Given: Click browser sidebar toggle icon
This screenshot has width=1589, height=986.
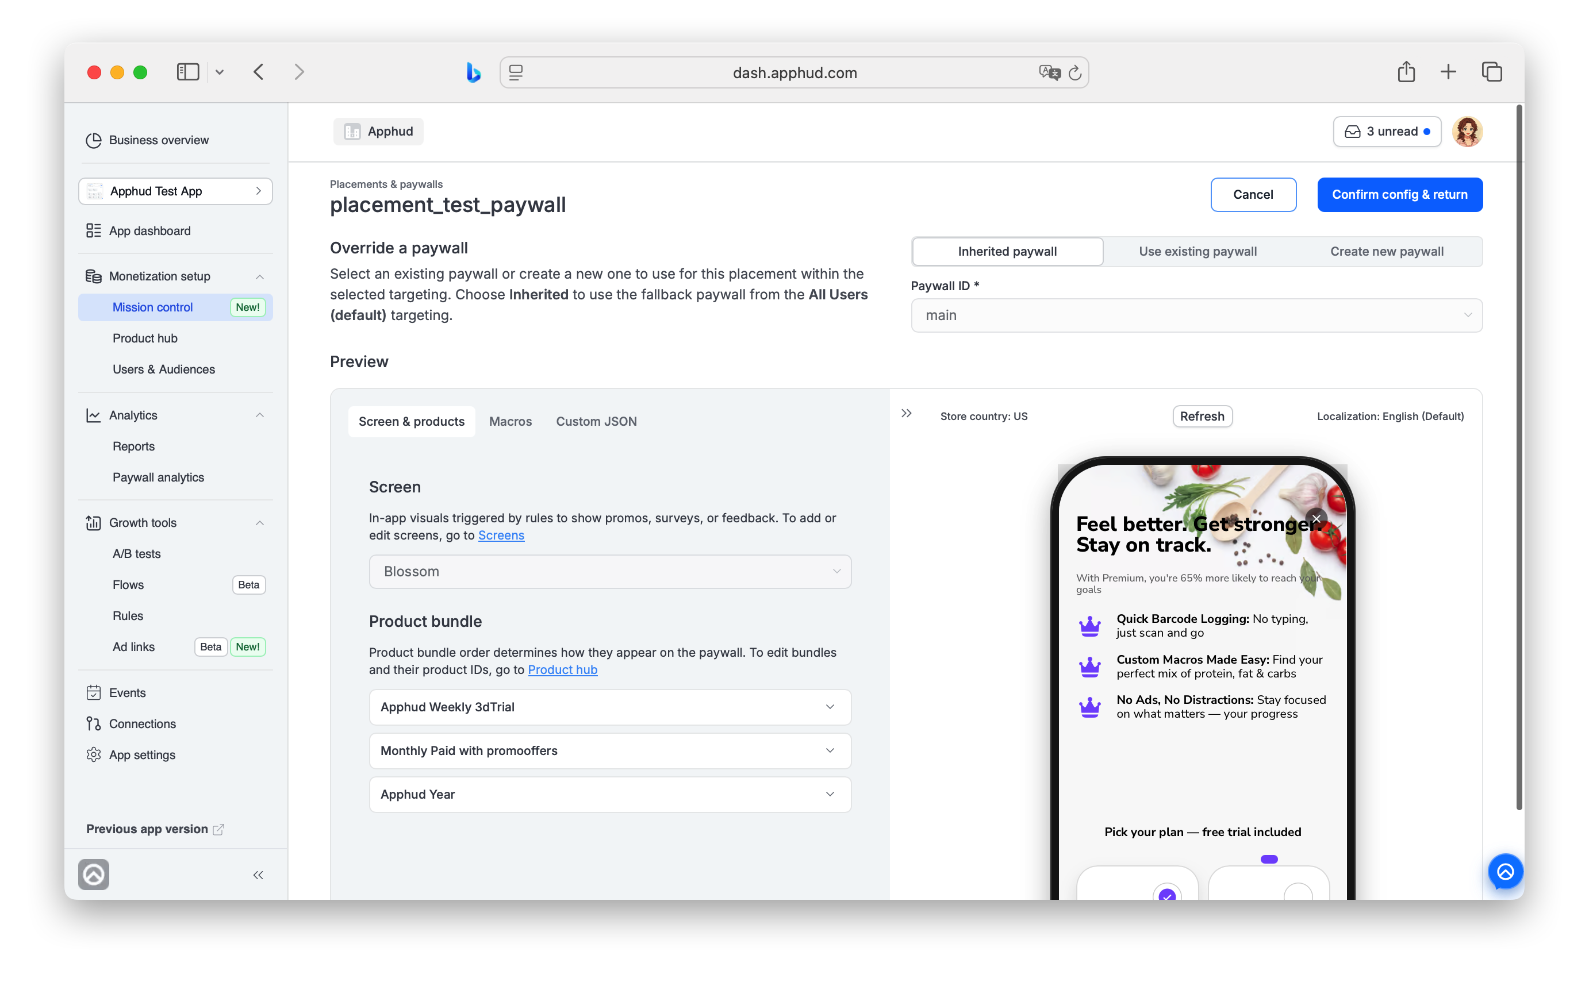Looking at the screenshot, I should click(188, 72).
